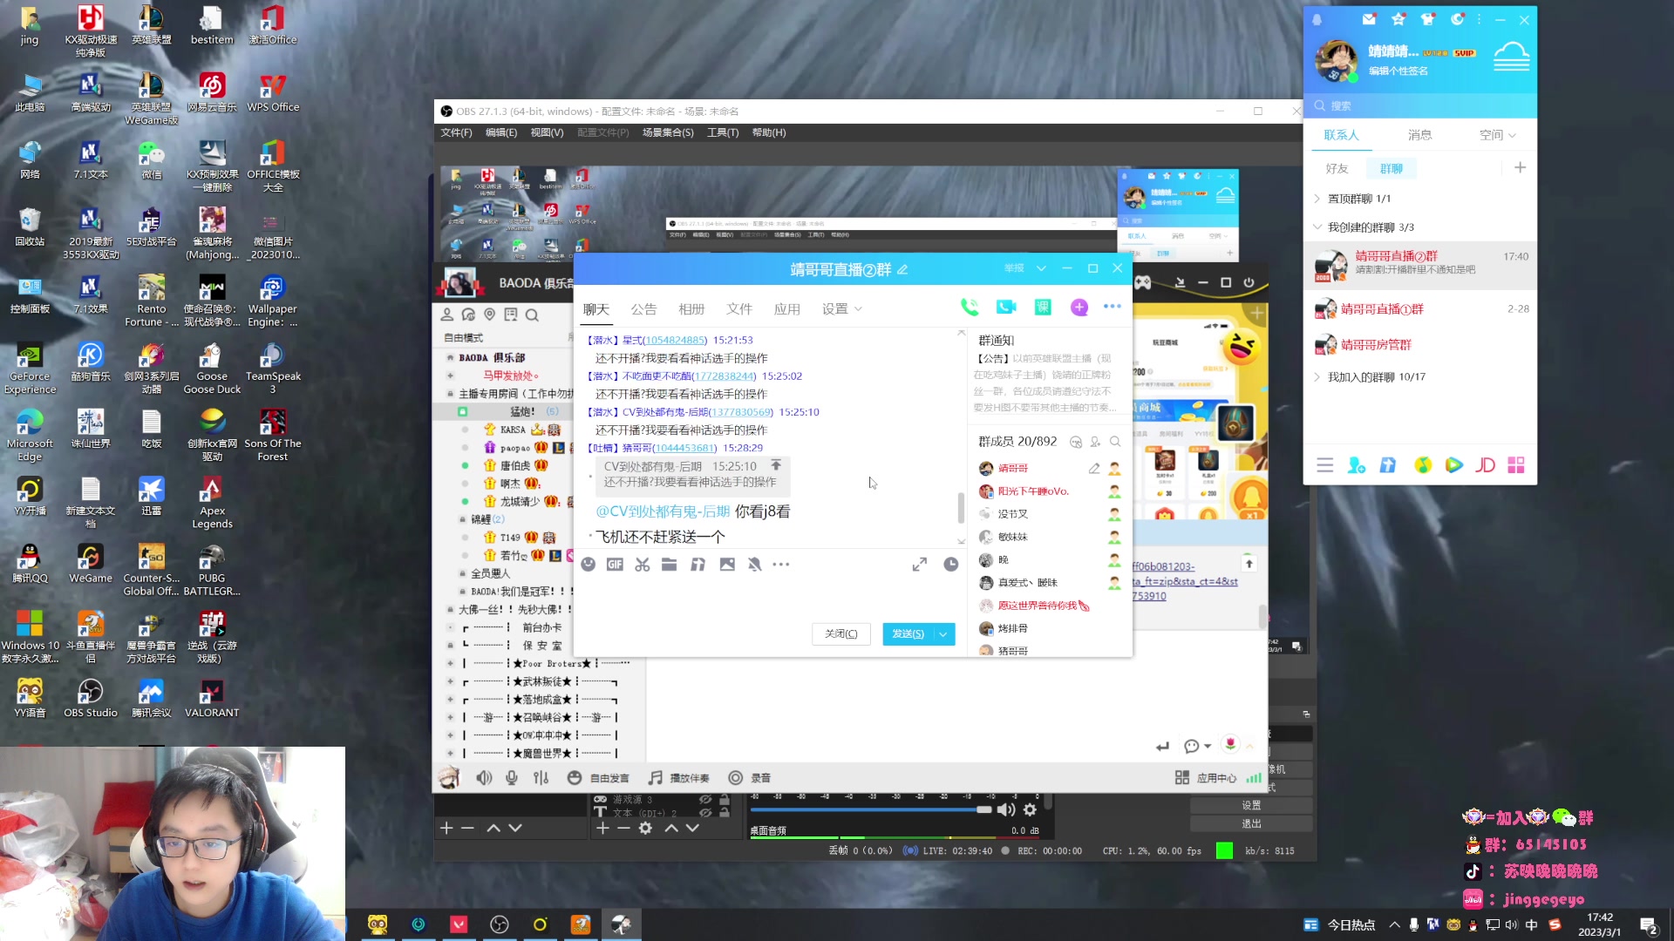Send the message with 发送(S) button
Viewport: 1674px width, 941px height.
[908, 634]
